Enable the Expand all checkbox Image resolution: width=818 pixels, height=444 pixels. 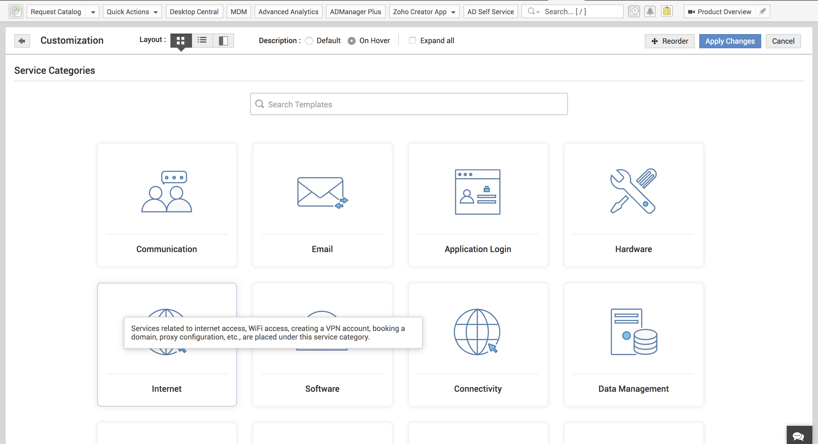[412, 41]
